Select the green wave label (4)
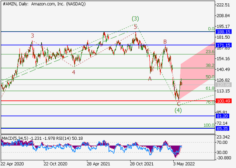Screen dimensions: 236x168 (178, 110)
